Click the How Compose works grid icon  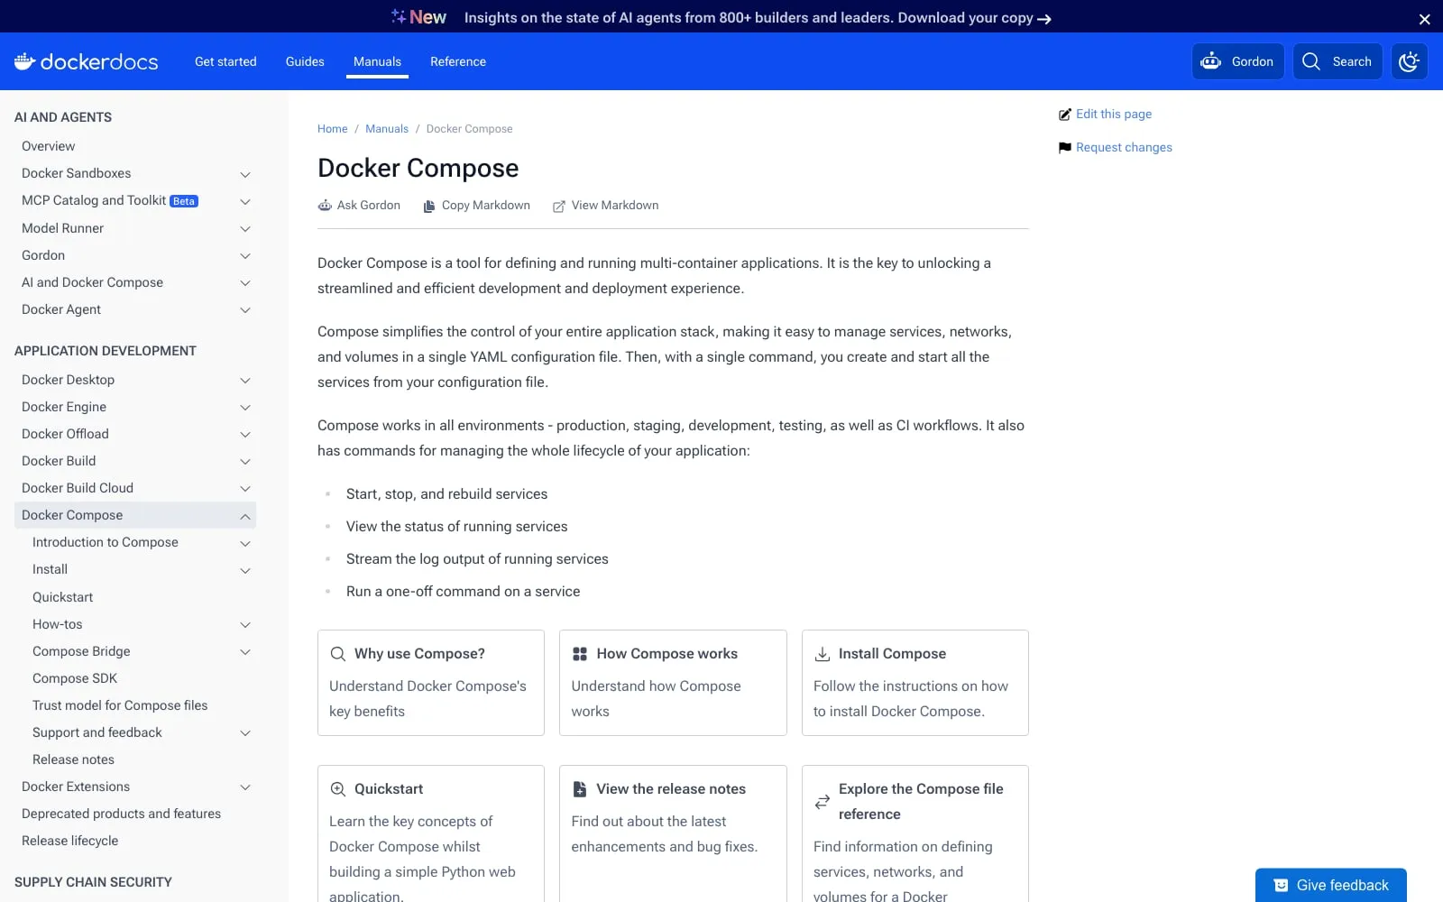(580, 654)
